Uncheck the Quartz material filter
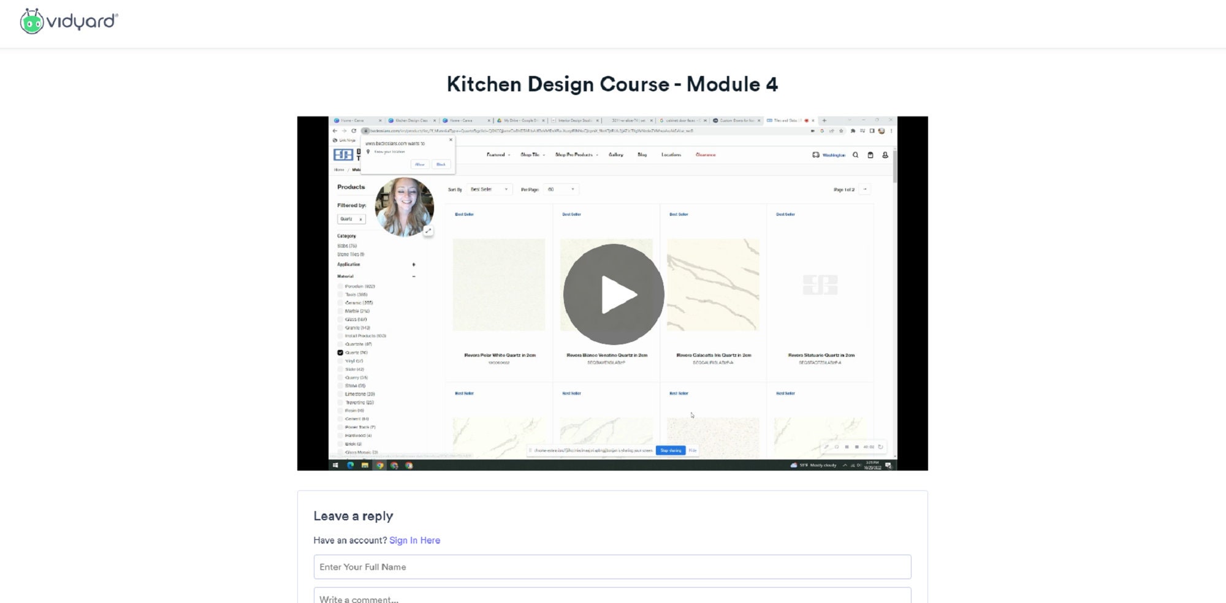Viewport: 1226px width, 603px height. pyautogui.click(x=340, y=352)
